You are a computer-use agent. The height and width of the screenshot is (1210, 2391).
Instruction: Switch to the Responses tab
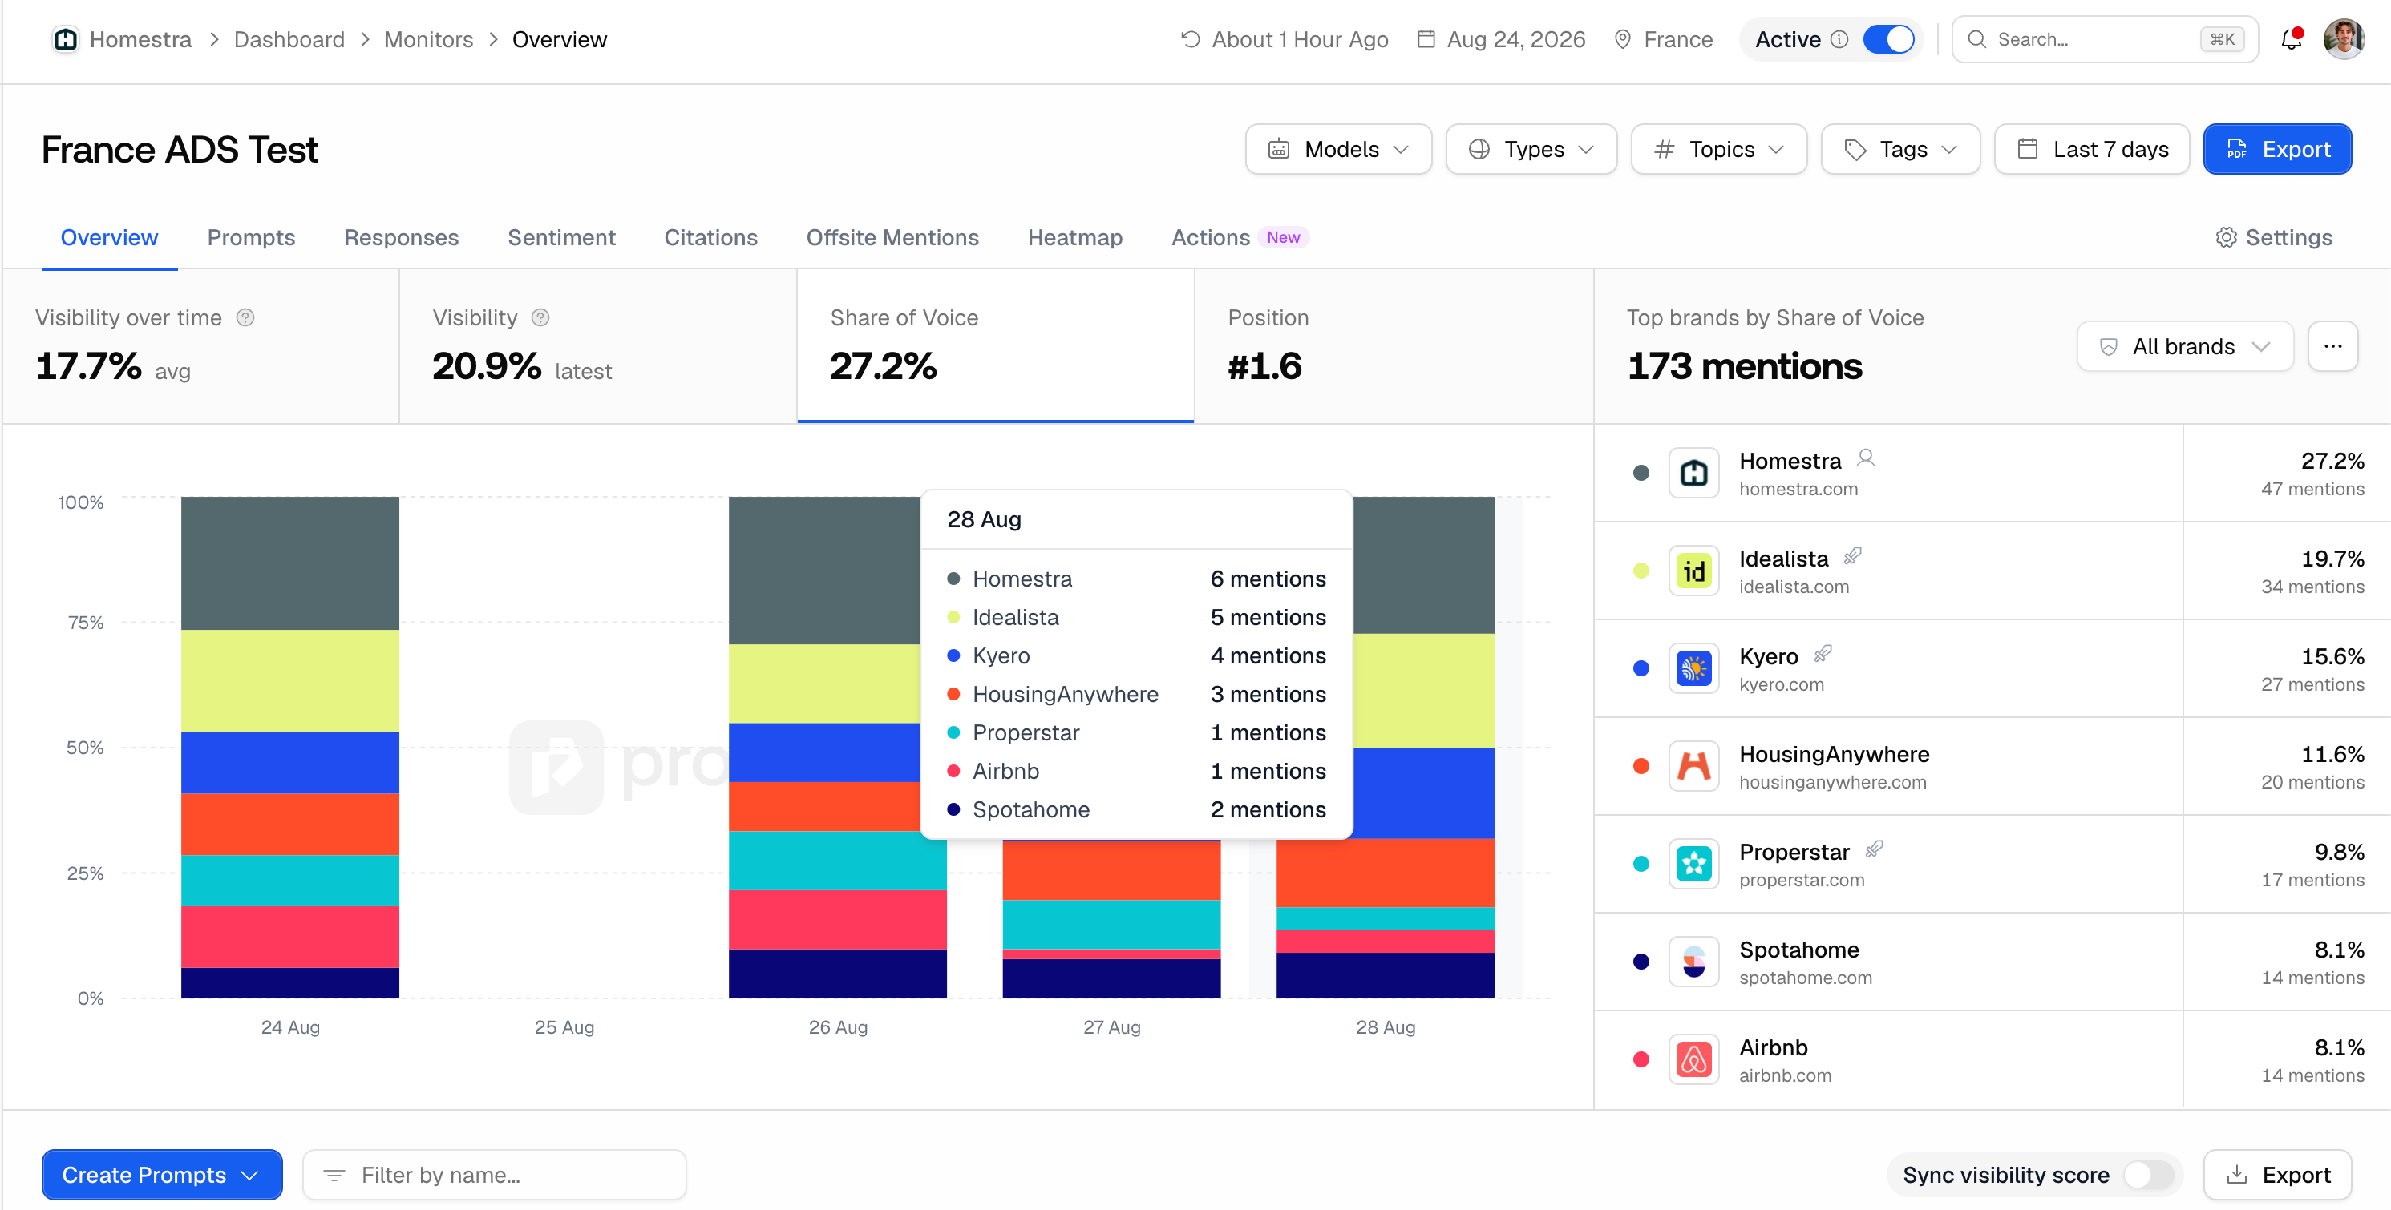point(401,237)
